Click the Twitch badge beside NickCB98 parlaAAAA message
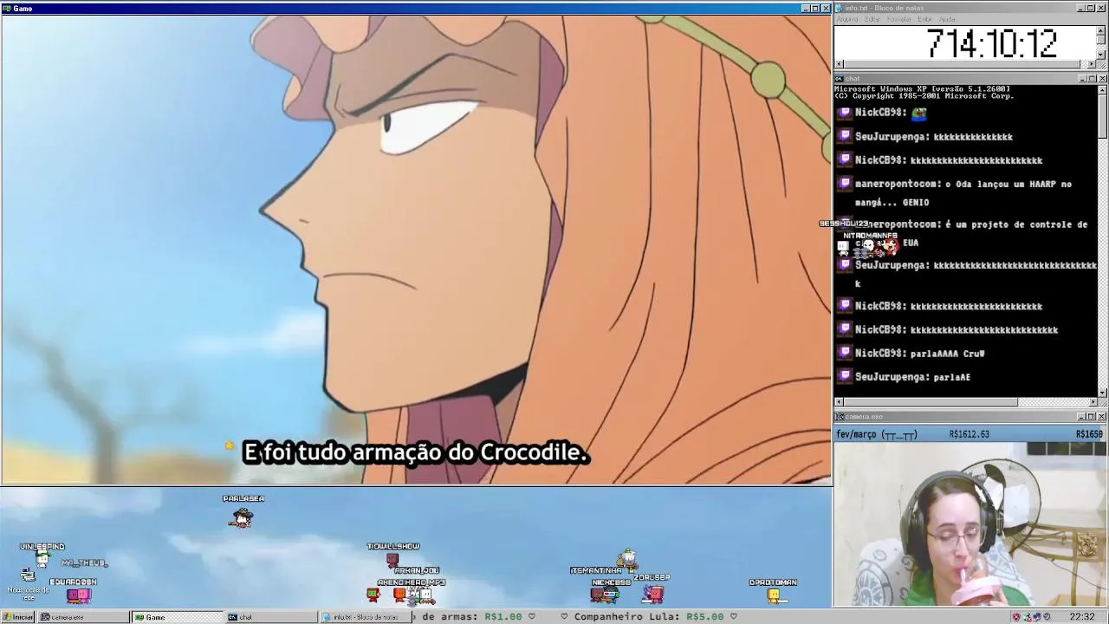This screenshot has height=624, width=1109. click(x=846, y=353)
